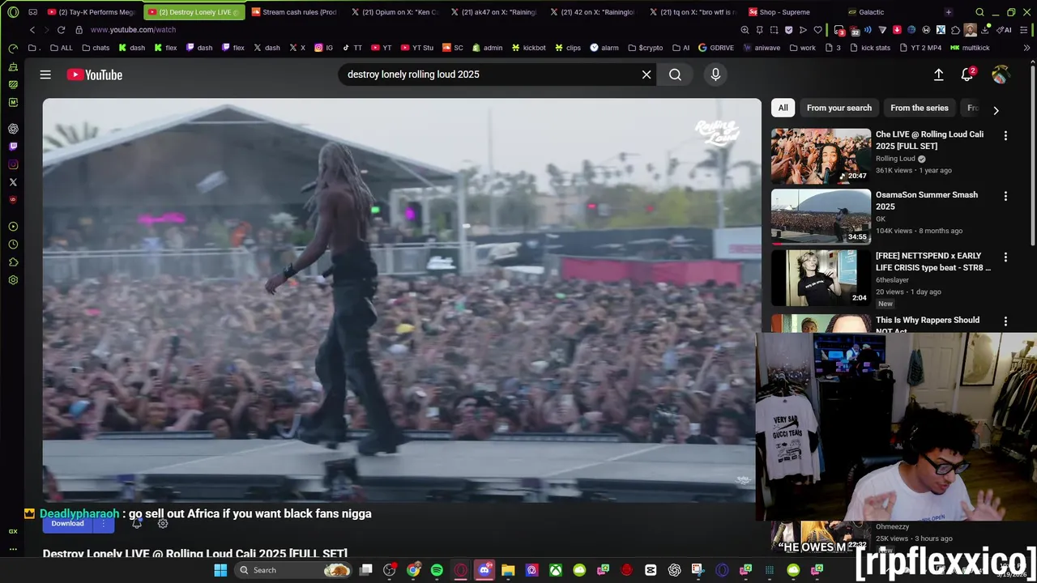
Task: Click the bell icon beside Download button
Action: pyautogui.click(x=137, y=524)
